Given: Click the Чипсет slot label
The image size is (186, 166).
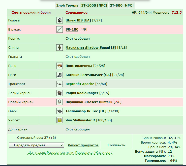Looking at the screenshot, I should [14, 120].
